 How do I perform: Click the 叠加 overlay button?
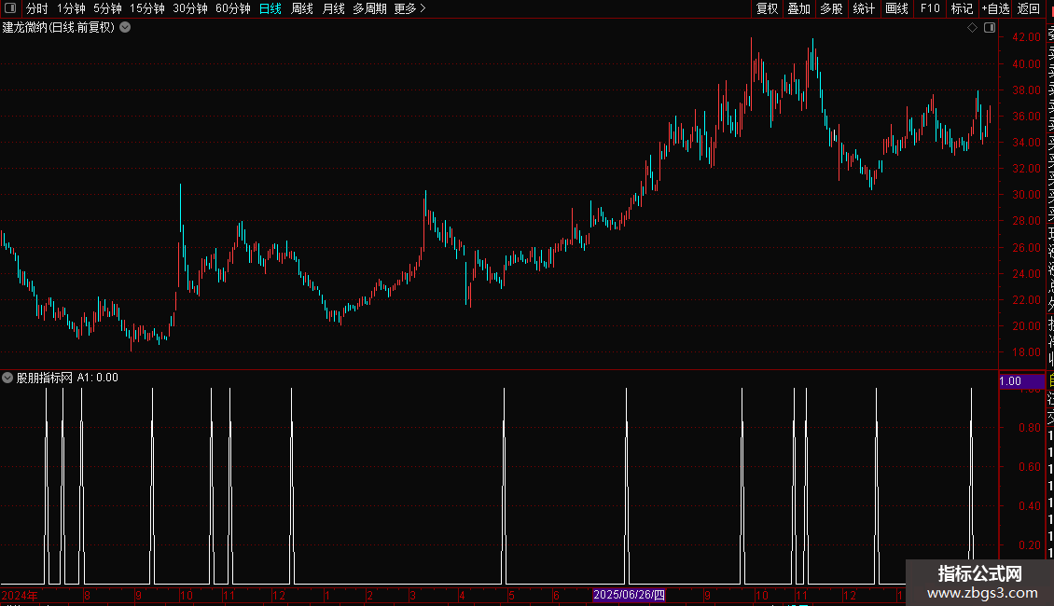pyautogui.click(x=799, y=8)
